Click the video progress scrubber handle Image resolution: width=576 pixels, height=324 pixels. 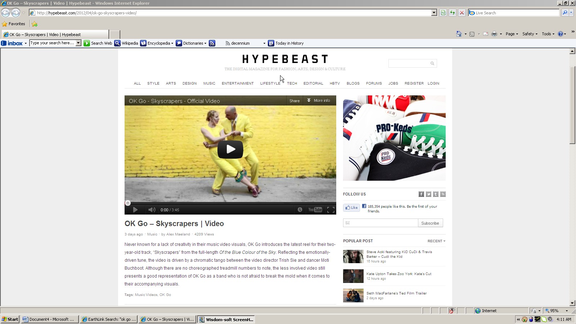pyautogui.click(x=128, y=203)
